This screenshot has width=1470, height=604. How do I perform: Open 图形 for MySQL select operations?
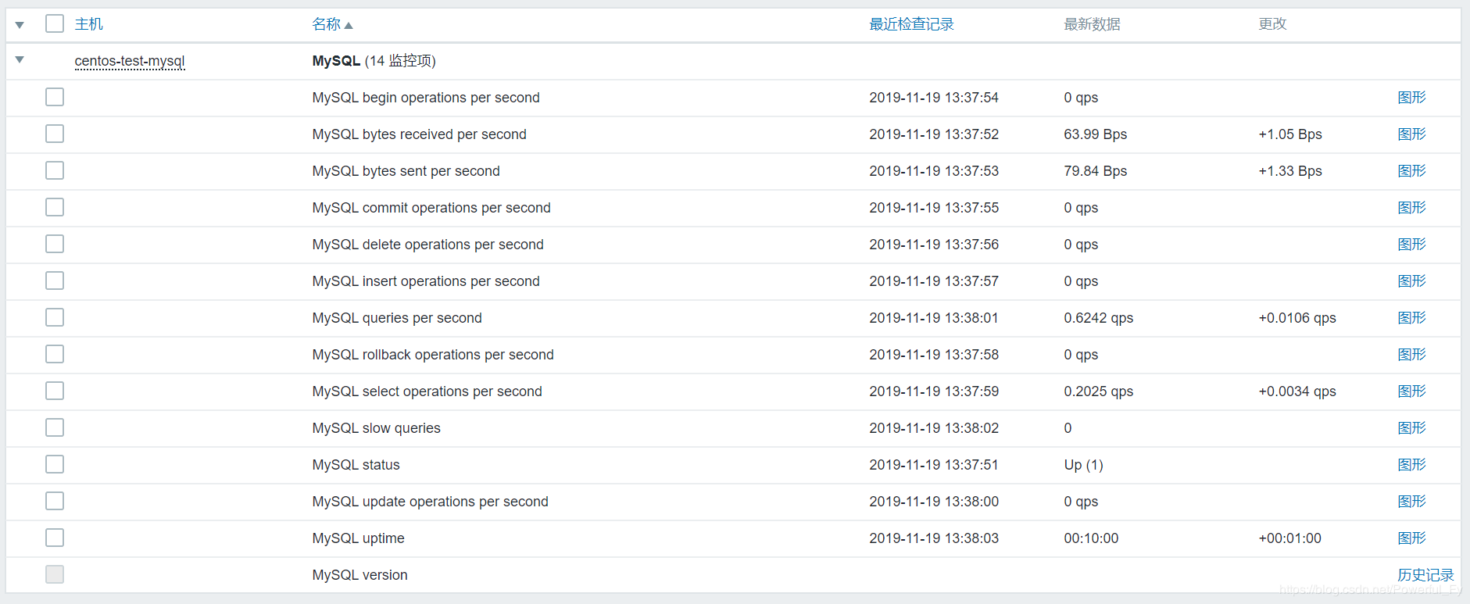point(1411,391)
